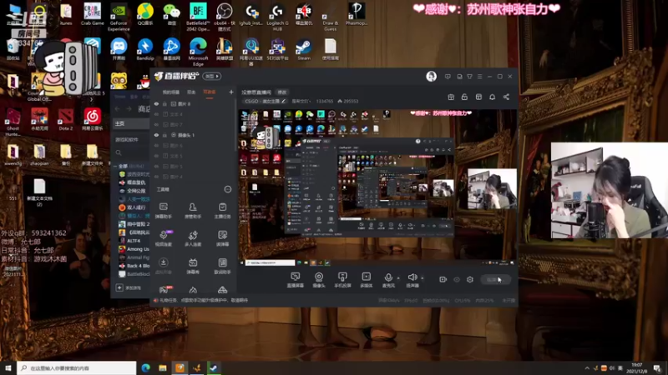The width and height of the screenshot is (668, 375).
Task: Add a multimedia source
Action: coord(367,280)
